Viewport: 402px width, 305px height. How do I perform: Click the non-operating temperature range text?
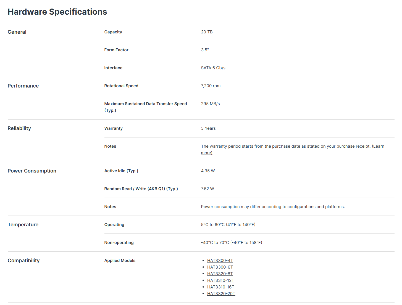pos(232,243)
